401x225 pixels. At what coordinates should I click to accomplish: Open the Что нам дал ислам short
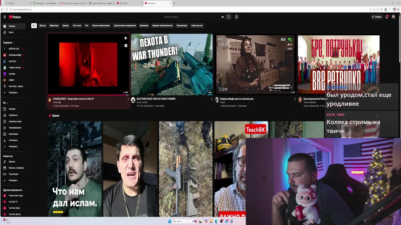(x=75, y=169)
